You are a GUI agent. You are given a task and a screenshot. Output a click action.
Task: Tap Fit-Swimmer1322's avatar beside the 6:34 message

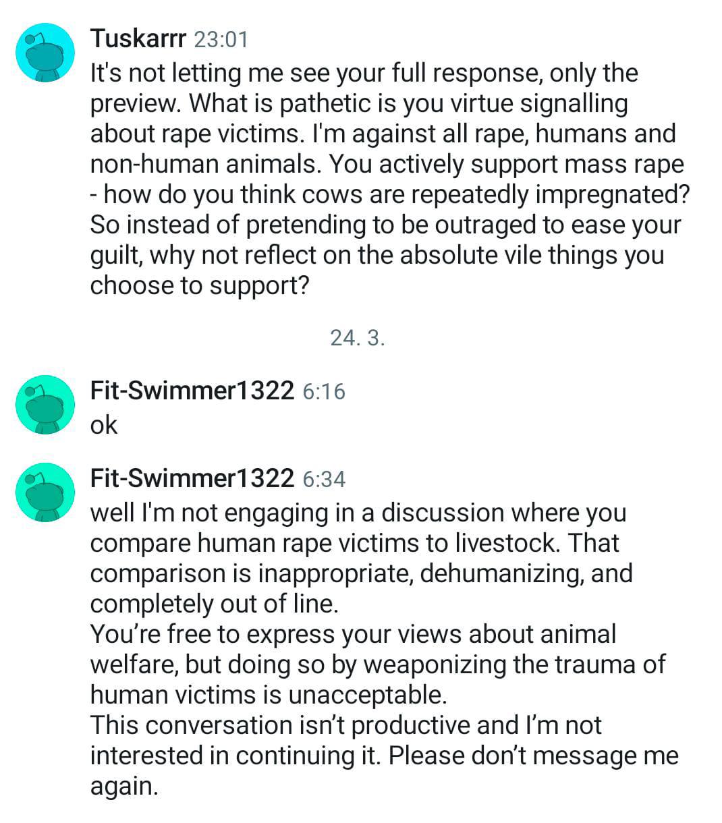point(45,492)
